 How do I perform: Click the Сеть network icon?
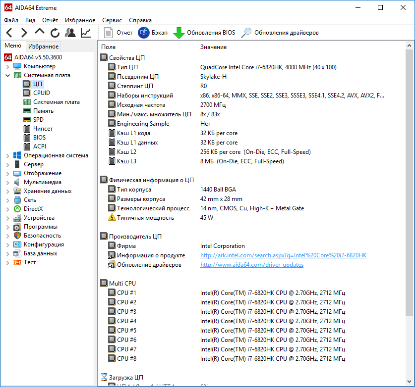click(17, 200)
